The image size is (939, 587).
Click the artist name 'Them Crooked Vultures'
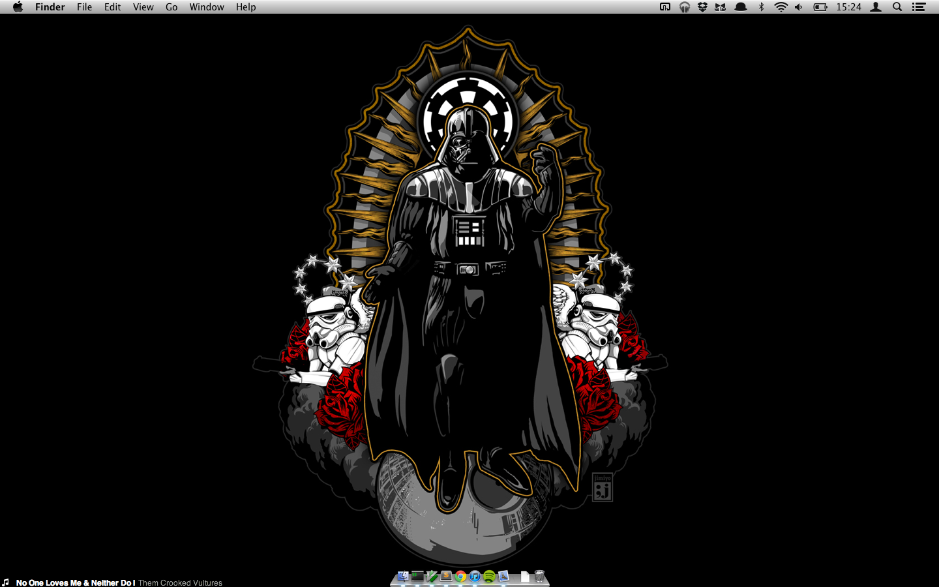(x=180, y=582)
